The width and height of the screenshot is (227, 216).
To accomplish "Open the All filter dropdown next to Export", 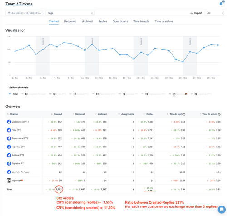I will point(214,13).
